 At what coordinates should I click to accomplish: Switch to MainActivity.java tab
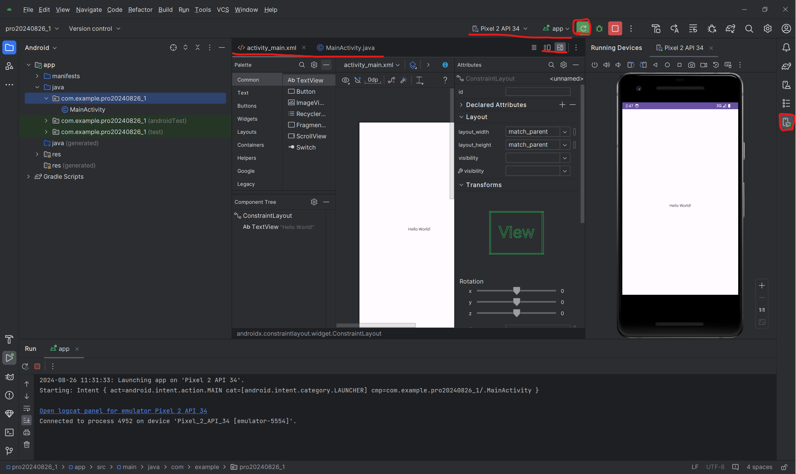350,47
